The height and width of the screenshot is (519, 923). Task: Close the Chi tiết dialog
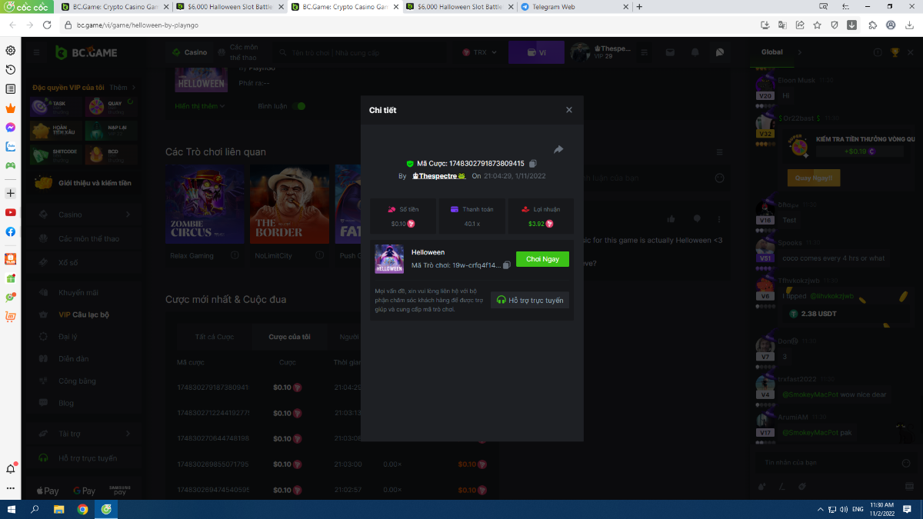(569, 110)
